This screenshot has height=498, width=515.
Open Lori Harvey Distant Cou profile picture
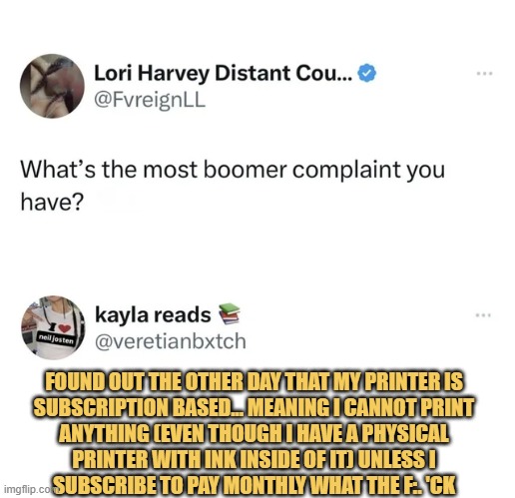[x=52, y=86]
